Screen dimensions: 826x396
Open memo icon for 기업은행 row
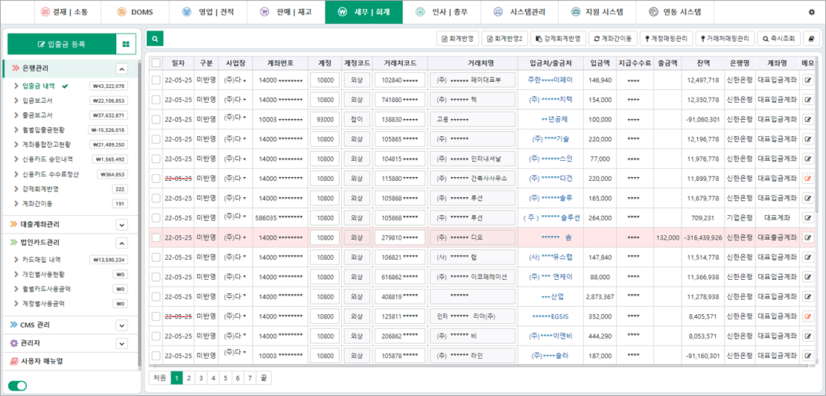click(807, 218)
